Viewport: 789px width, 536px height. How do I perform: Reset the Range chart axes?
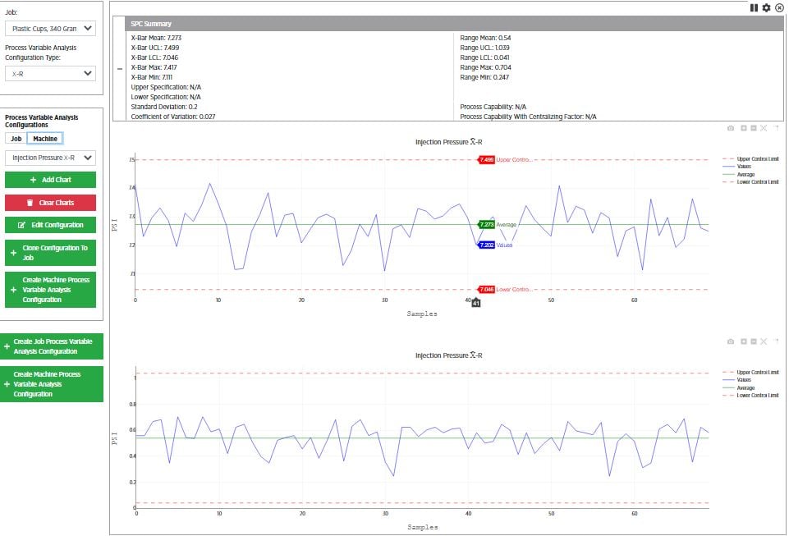775,341
